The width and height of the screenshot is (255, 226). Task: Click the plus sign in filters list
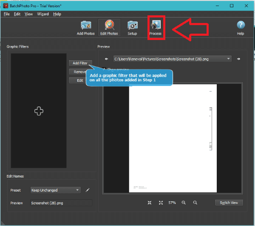click(39, 111)
